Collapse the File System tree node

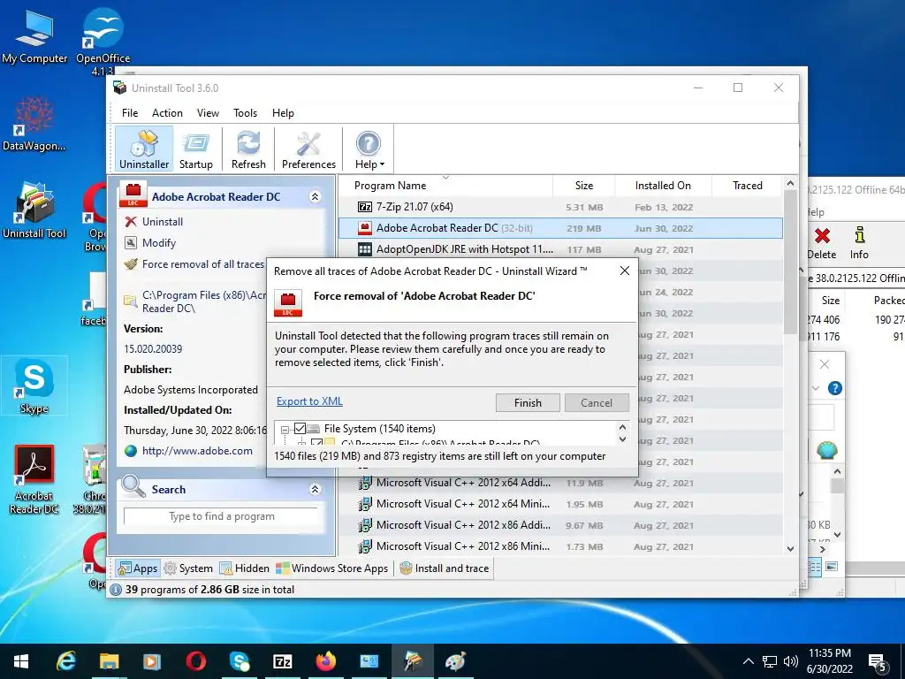[x=285, y=430]
